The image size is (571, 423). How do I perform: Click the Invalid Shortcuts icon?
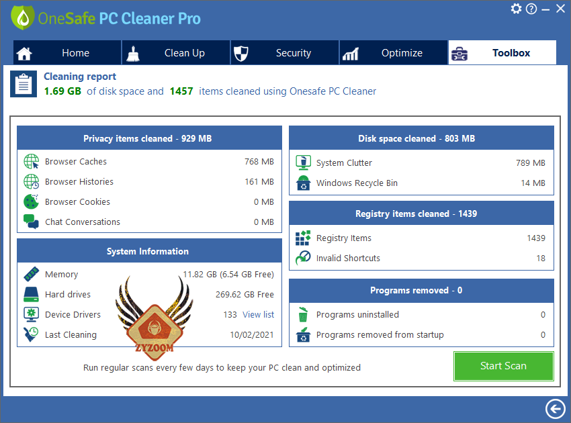pos(304,258)
